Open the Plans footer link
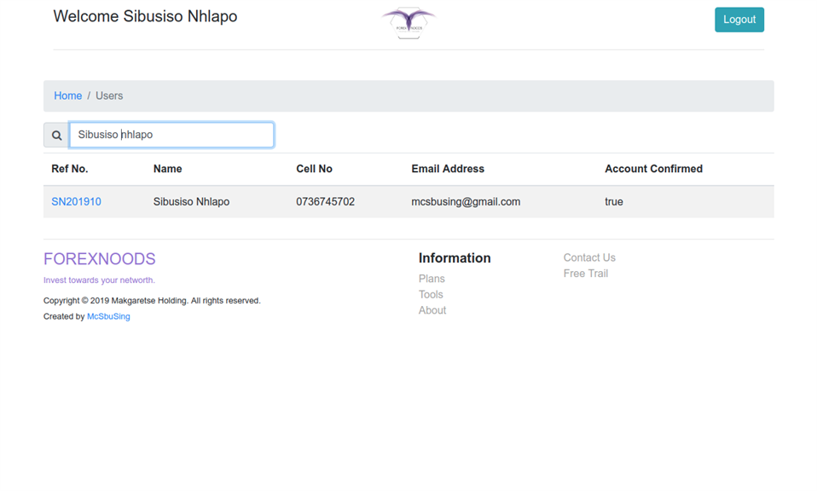The width and height of the screenshot is (817, 491). pyautogui.click(x=432, y=279)
